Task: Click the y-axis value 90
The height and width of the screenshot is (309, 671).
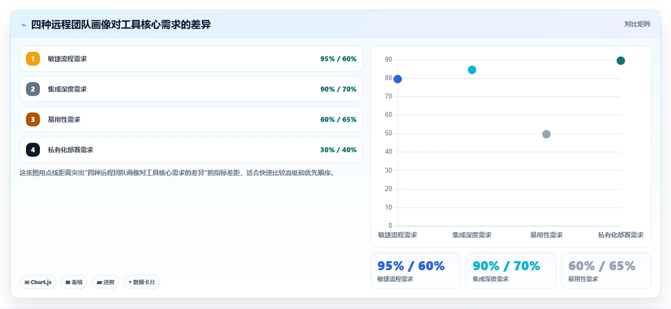Action: pos(389,60)
